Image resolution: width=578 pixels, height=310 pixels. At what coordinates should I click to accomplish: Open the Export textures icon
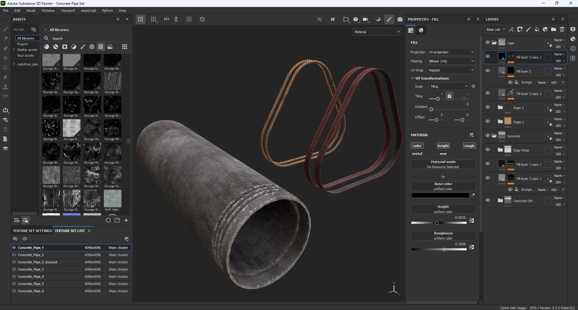[5, 110]
